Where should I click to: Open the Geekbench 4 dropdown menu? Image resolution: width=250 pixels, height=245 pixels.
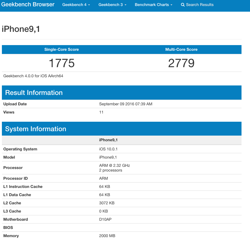coord(76,5)
